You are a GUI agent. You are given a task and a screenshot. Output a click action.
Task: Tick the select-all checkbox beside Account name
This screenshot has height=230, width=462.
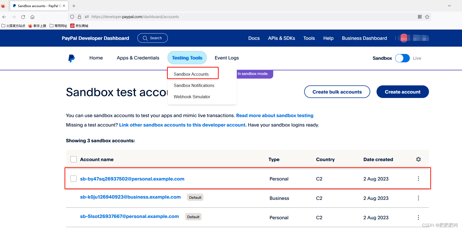tap(73, 159)
